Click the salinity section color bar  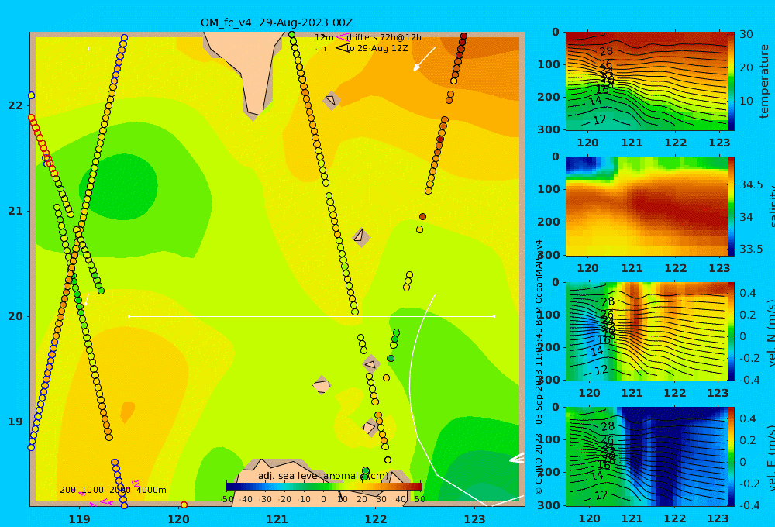click(x=732, y=206)
